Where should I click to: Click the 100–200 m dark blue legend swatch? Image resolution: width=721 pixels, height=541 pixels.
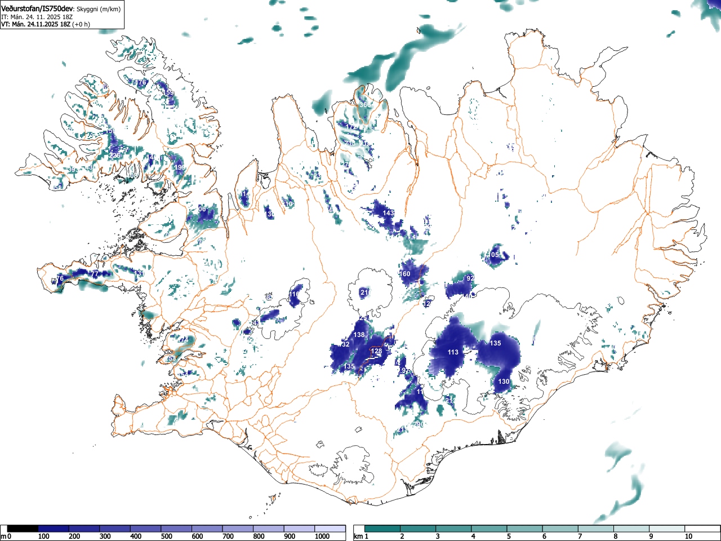[x=54, y=529]
